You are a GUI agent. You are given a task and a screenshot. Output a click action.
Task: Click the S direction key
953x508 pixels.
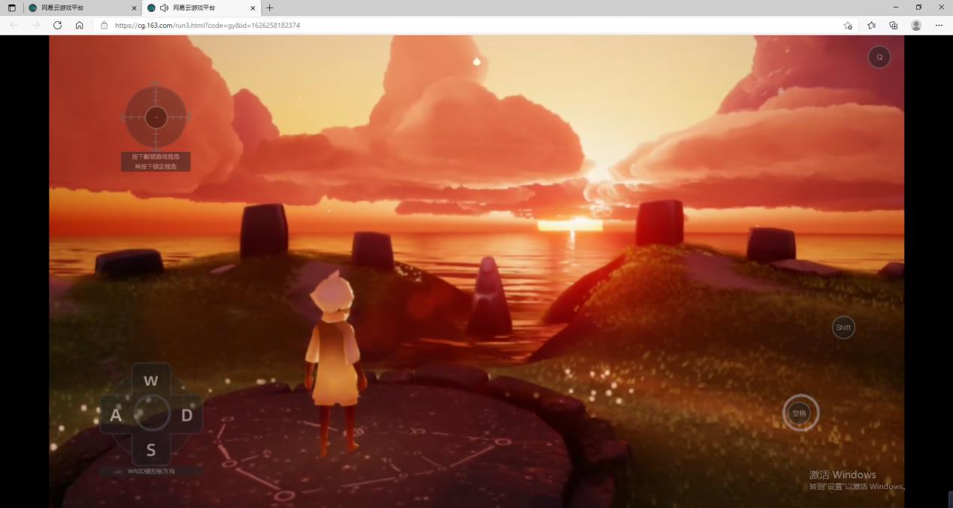(x=151, y=450)
